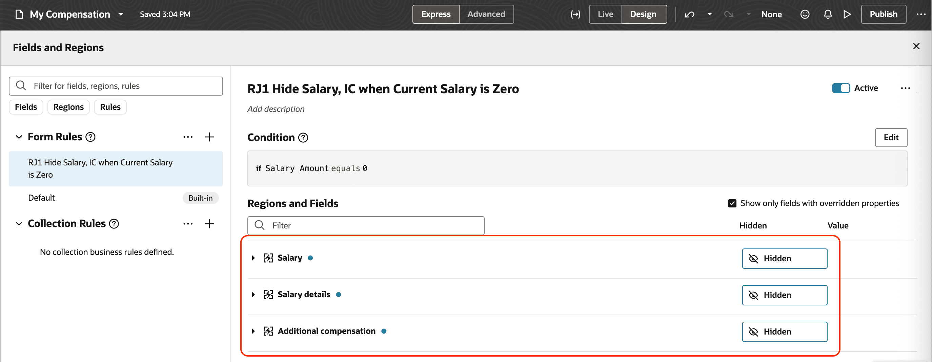Click the notifications bell icon
Image resolution: width=932 pixels, height=362 pixels.
(827, 14)
